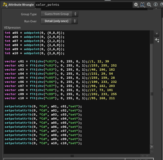Place cursor in the vector c05 line

click(x=60, y=78)
